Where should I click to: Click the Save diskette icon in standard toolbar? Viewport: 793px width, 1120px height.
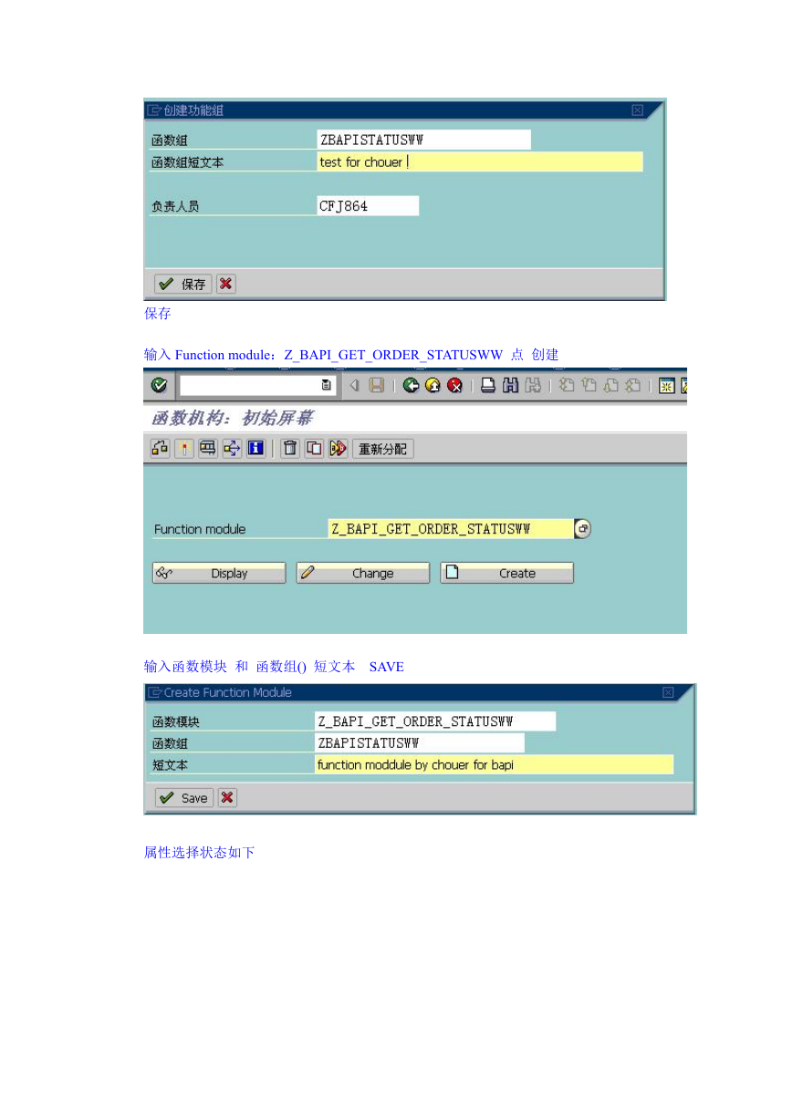[376, 386]
